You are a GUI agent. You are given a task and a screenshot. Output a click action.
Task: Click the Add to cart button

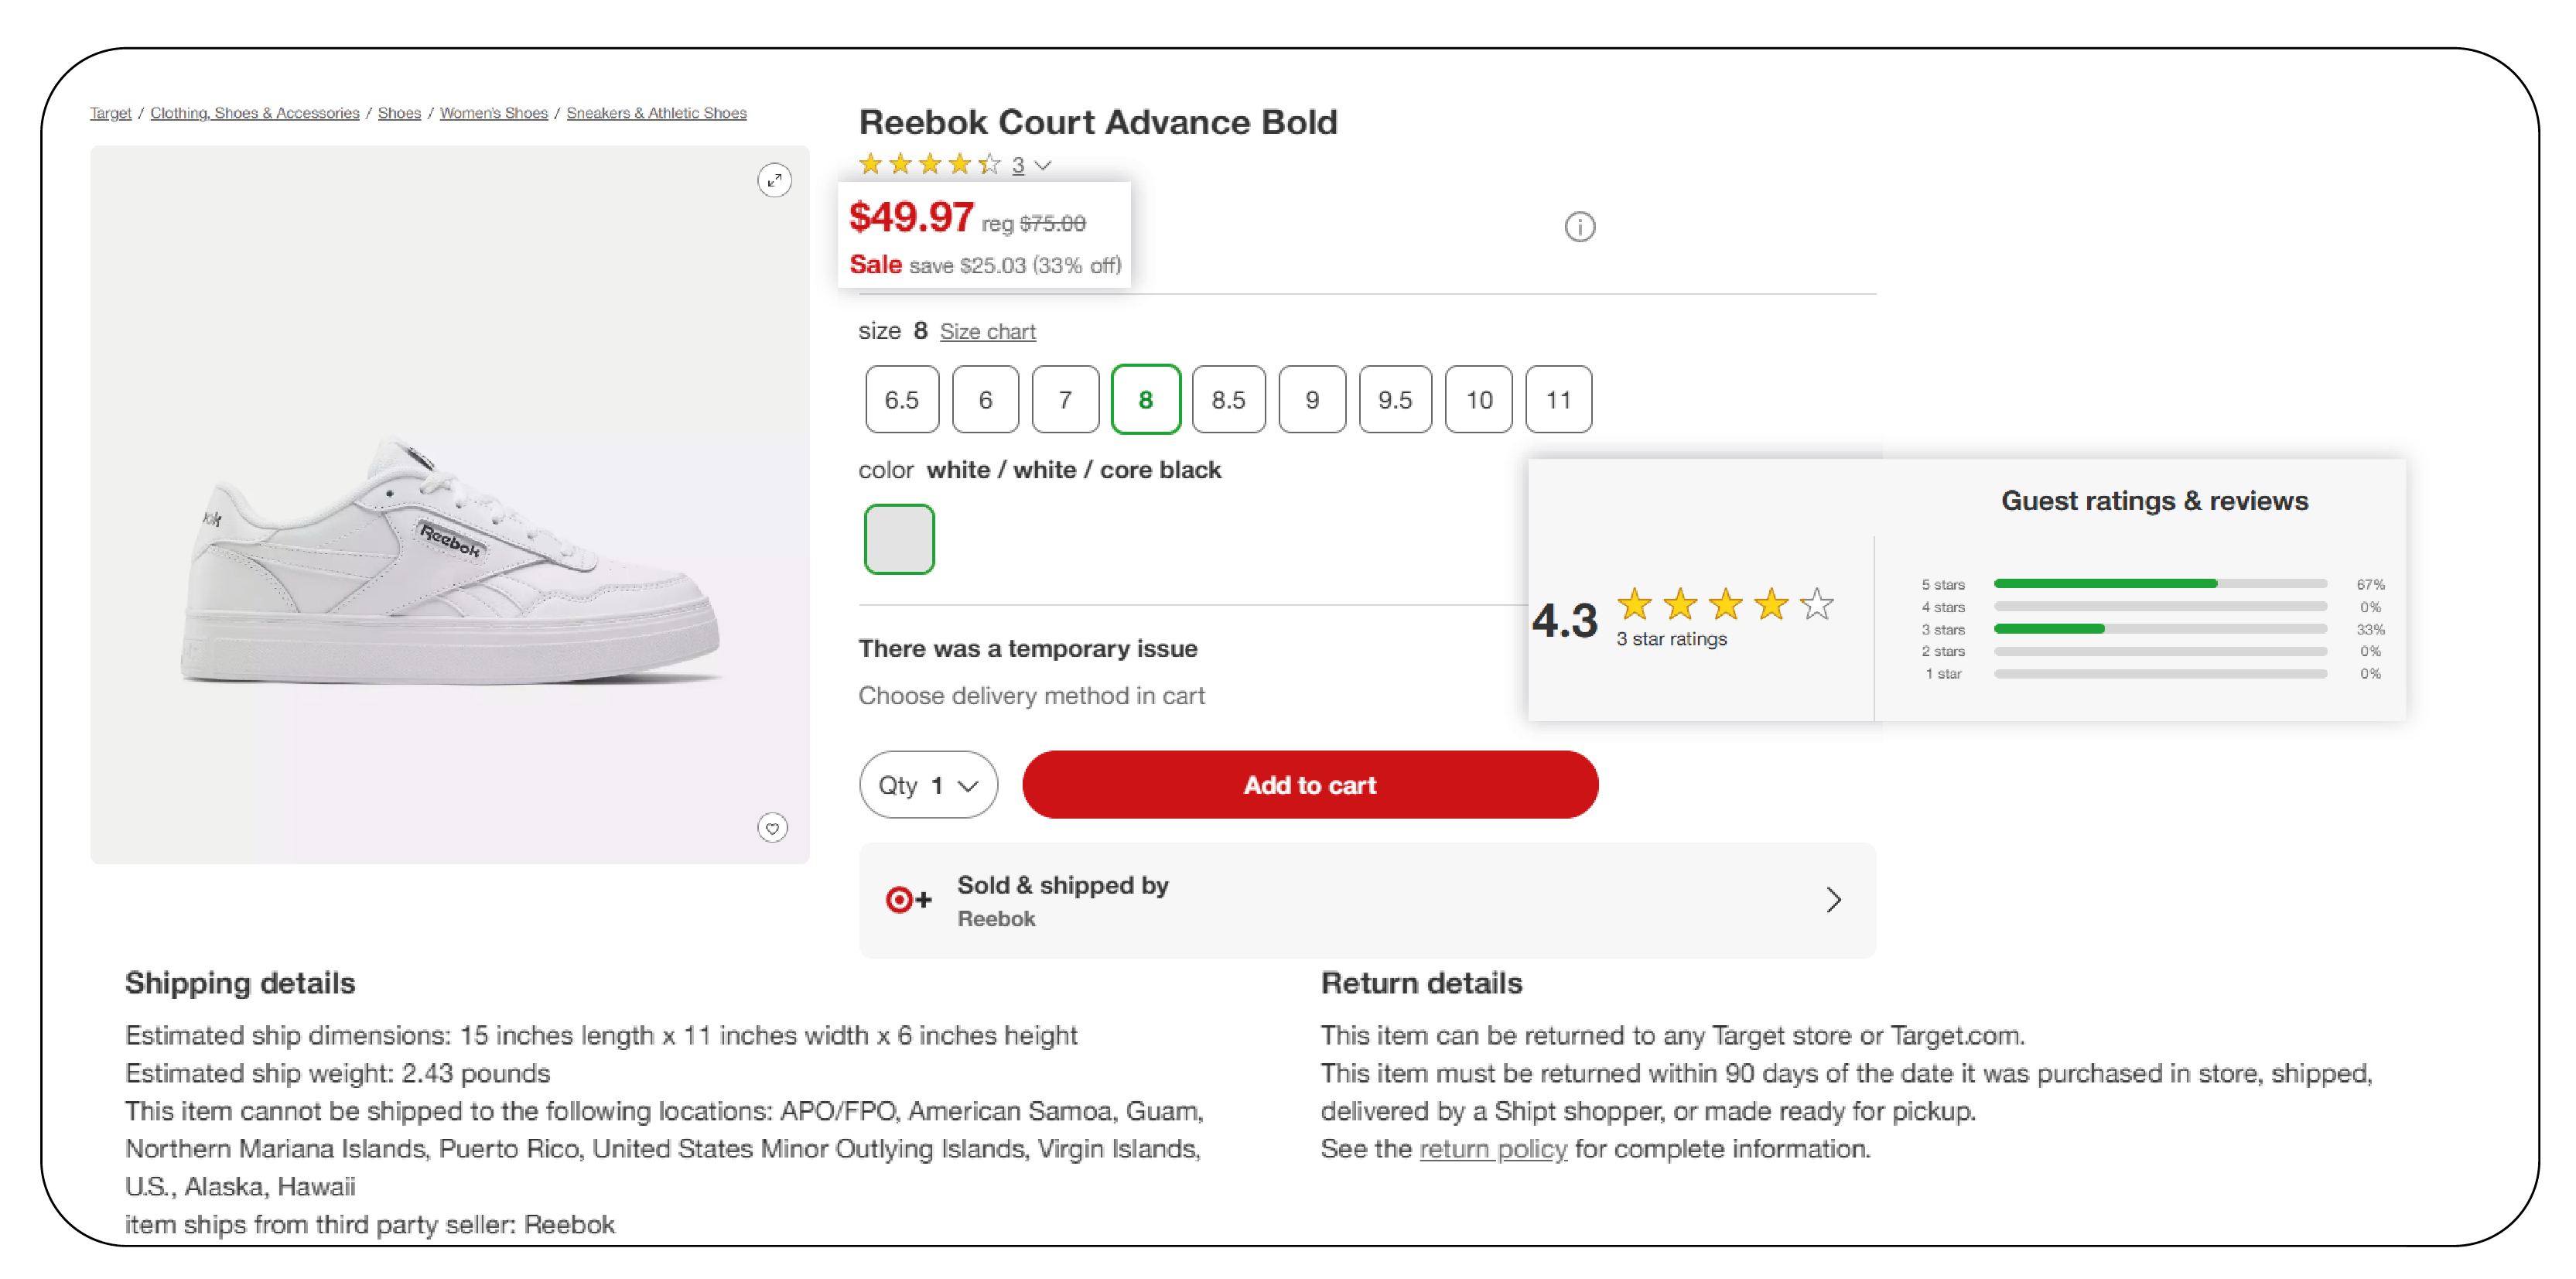tap(1310, 784)
